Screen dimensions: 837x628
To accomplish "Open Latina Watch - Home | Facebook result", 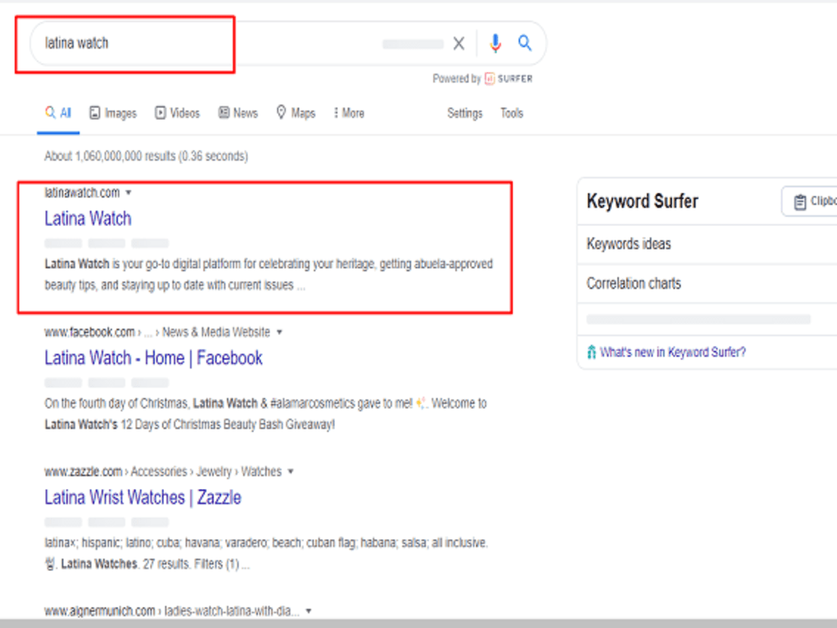I will pyautogui.click(x=154, y=358).
